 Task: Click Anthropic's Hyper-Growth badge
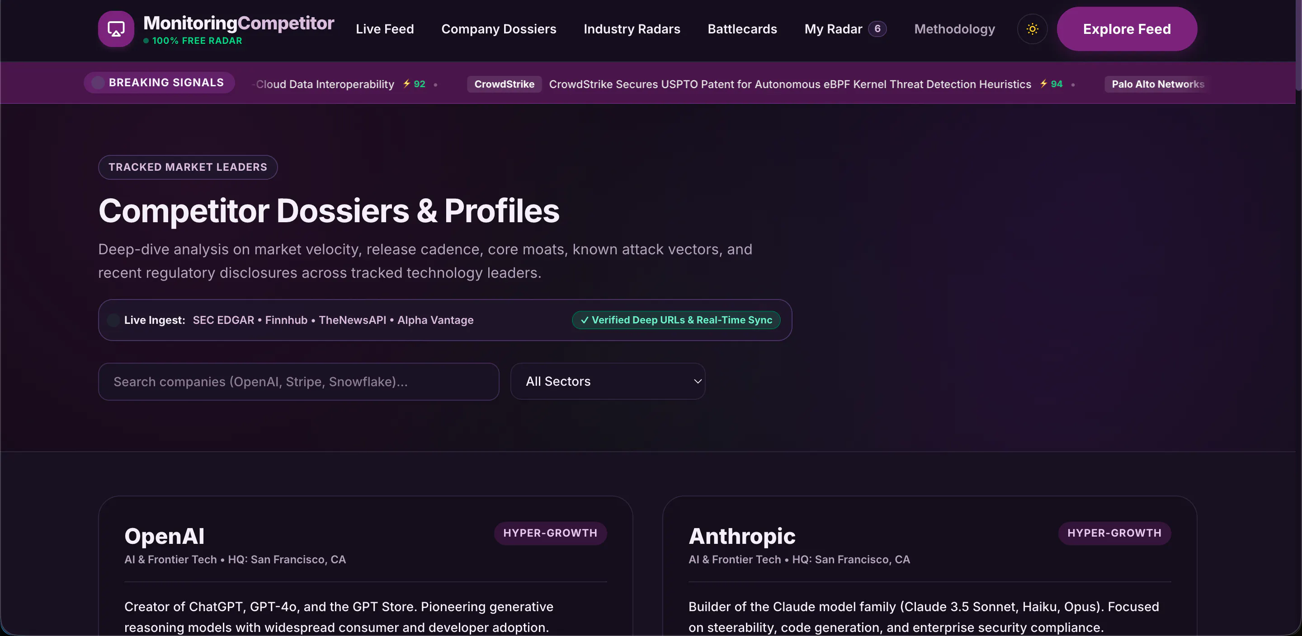(1114, 533)
